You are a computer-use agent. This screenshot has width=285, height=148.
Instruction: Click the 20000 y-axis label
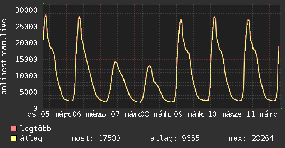(x=26, y=43)
